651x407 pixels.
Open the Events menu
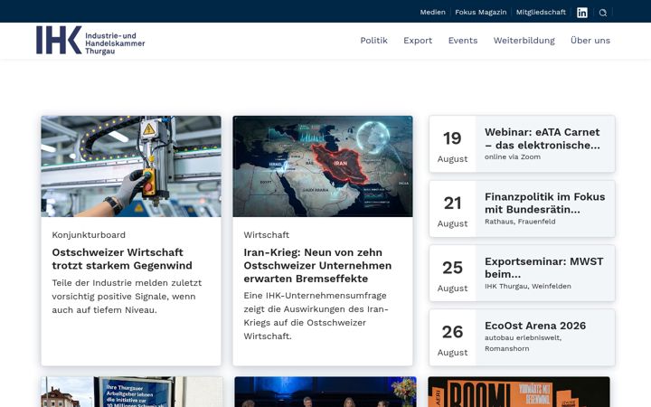(x=463, y=41)
